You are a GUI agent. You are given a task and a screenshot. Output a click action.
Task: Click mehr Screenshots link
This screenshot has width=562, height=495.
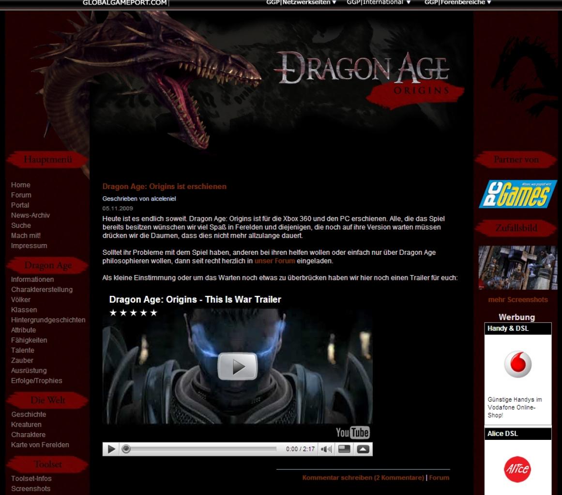[518, 300]
